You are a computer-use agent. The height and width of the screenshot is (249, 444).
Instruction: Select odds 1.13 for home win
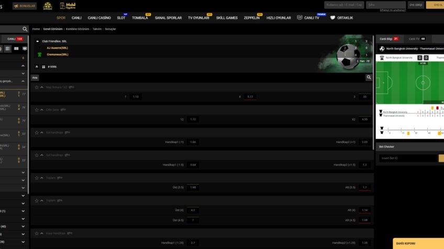135,97
